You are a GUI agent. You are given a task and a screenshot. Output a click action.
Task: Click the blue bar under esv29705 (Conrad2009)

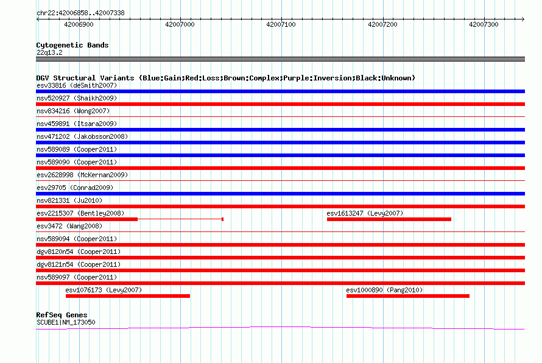point(280,194)
